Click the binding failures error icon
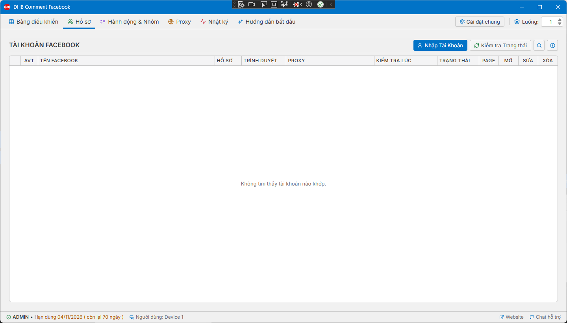Viewport: 567px width, 323px height. tap(297, 4)
